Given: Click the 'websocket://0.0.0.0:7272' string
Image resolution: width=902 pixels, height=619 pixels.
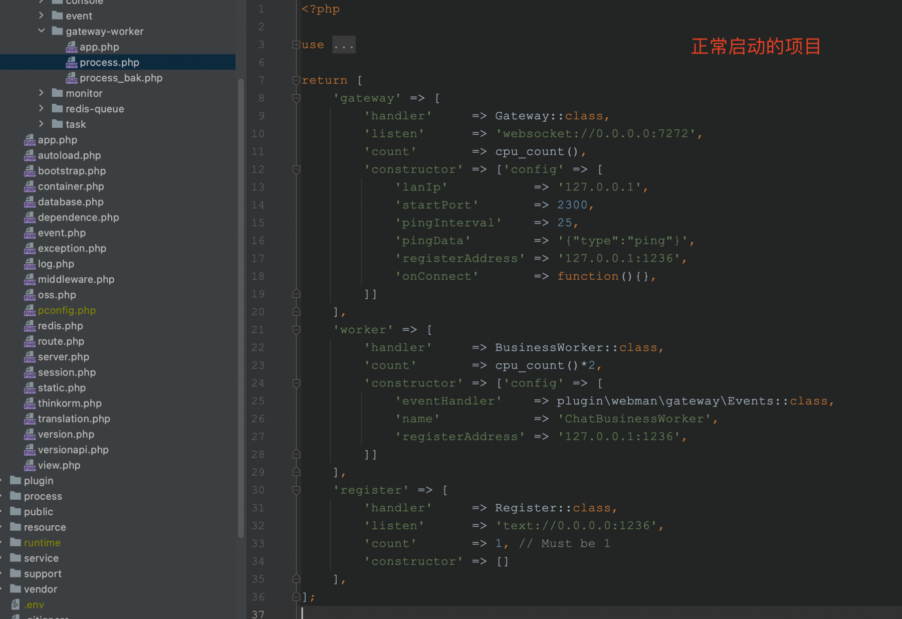Looking at the screenshot, I should (x=596, y=134).
